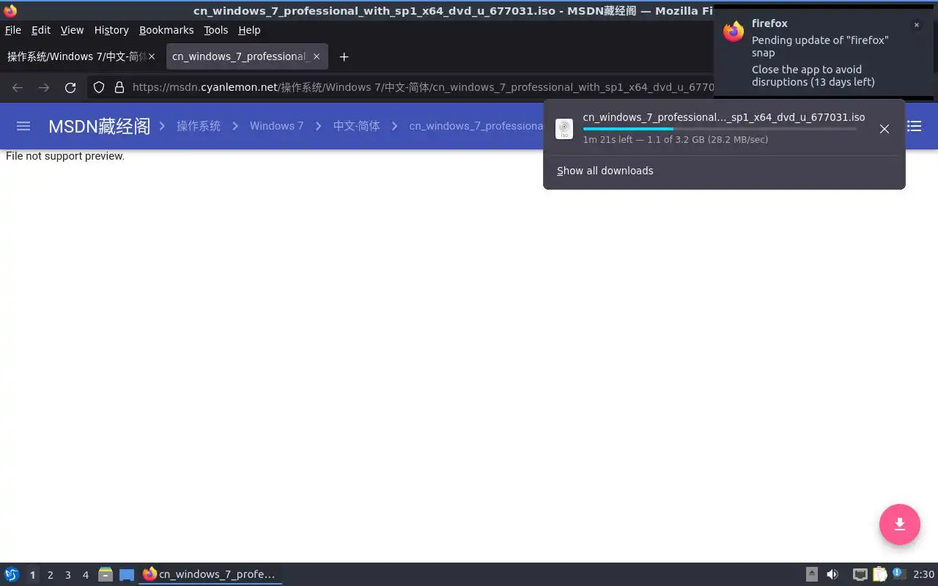Open the Tools menu
Image resolution: width=938 pixels, height=586 pixels.
point(216,30)
